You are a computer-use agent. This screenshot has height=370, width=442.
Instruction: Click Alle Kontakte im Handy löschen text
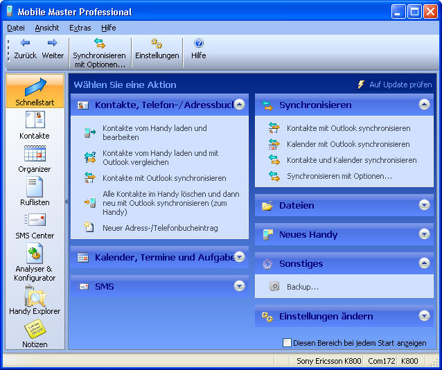click(171, 203)
